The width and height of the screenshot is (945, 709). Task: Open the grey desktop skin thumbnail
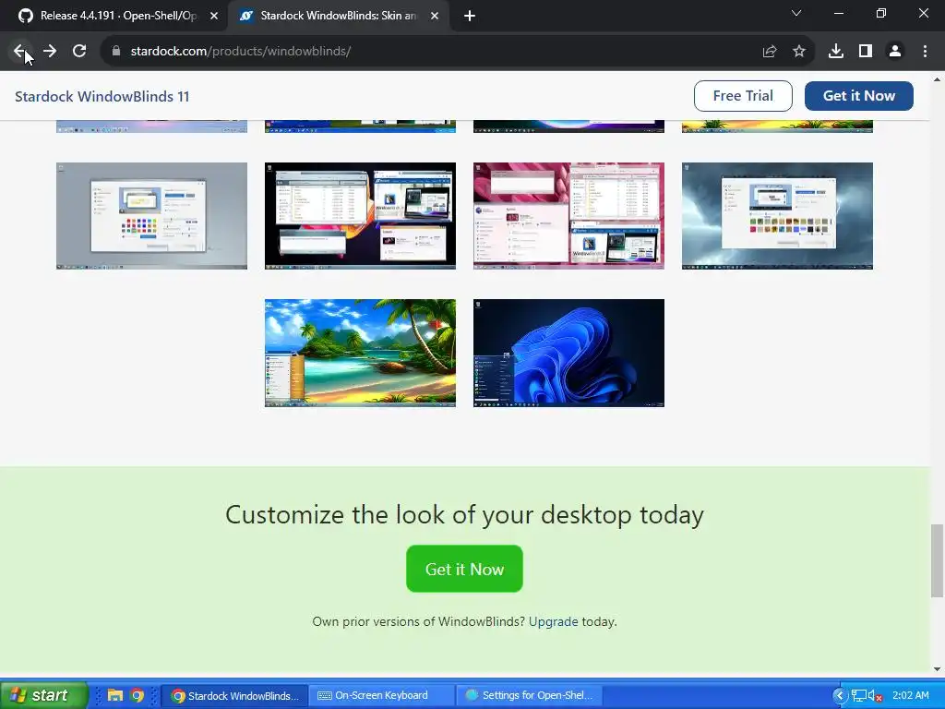pyautogui.click(x=152, y=216)
